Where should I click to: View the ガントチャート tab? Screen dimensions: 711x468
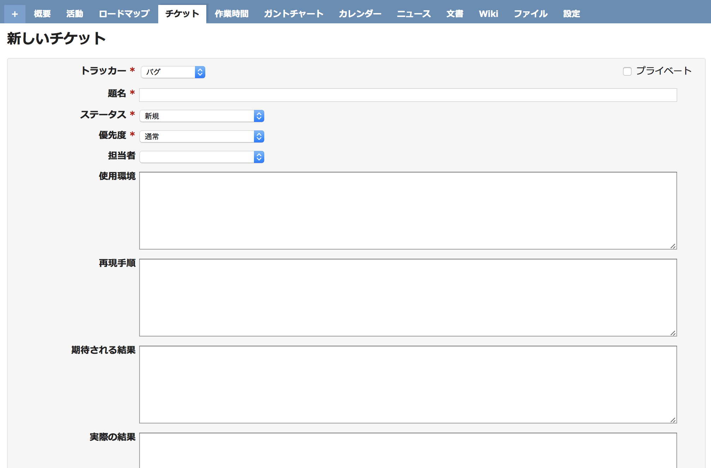(x=294, y=14)
